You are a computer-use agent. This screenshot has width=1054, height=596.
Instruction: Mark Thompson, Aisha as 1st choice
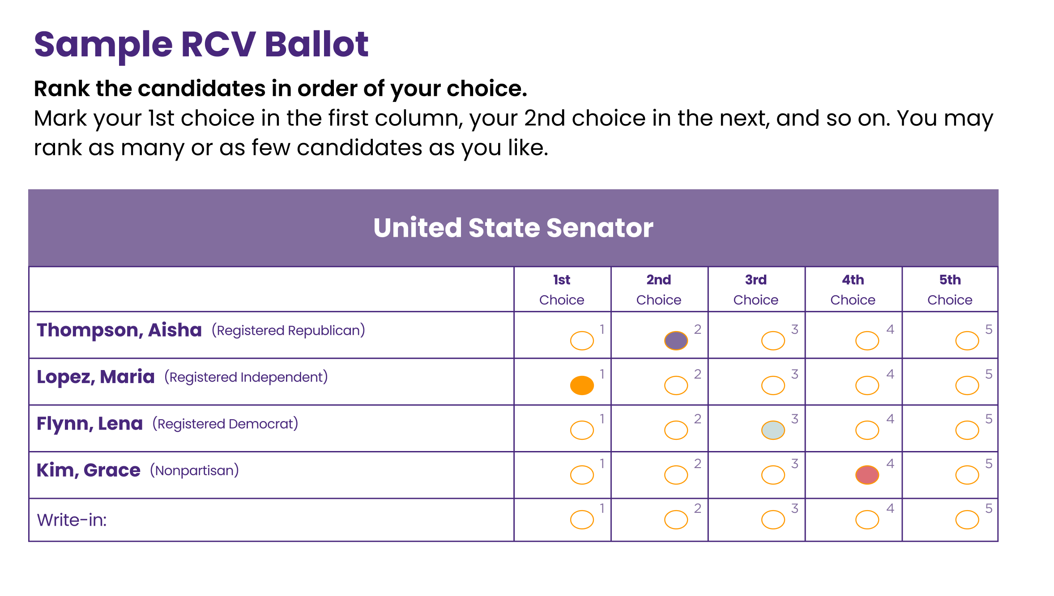pos(582,341)
